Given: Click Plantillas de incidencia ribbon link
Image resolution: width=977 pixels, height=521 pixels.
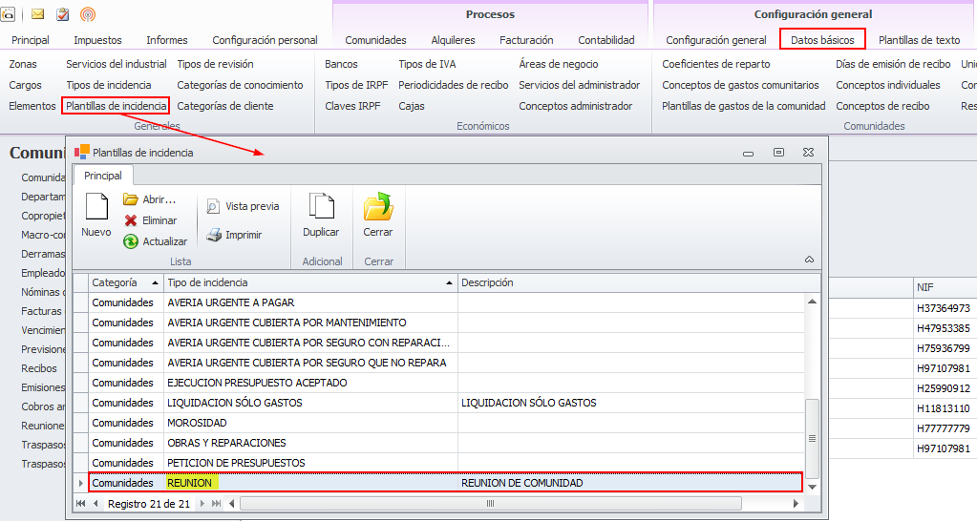Looking at the screenshot, I should [x=117, y=106].
